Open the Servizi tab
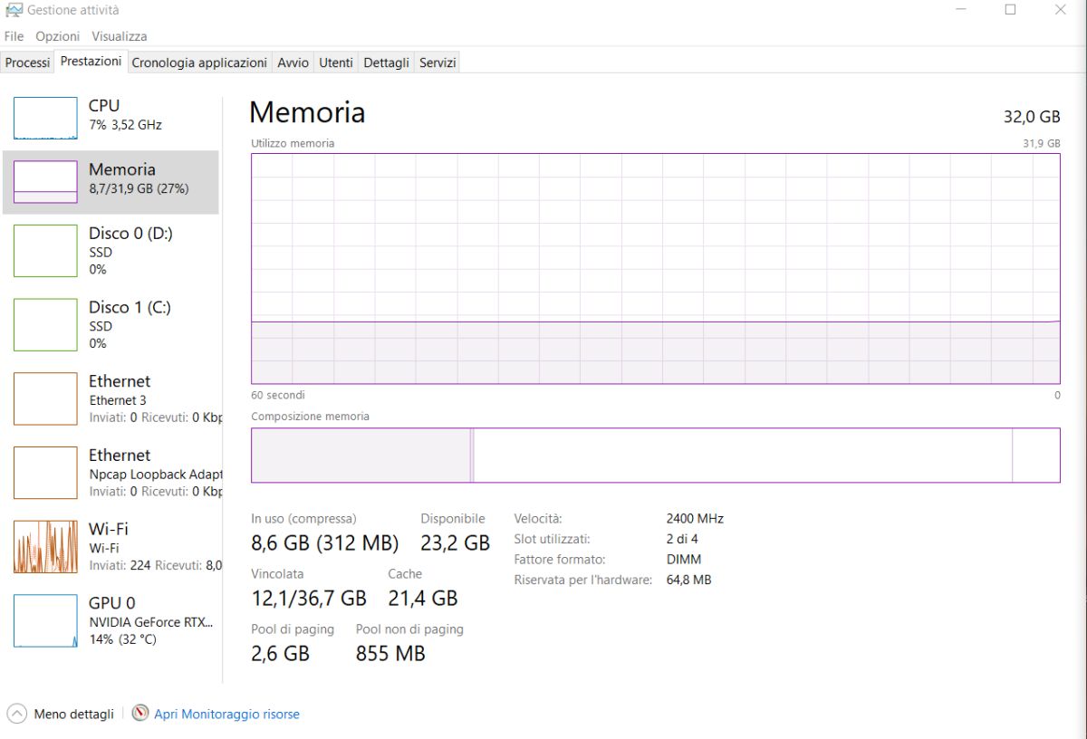1087x739 pixels. 438,62
